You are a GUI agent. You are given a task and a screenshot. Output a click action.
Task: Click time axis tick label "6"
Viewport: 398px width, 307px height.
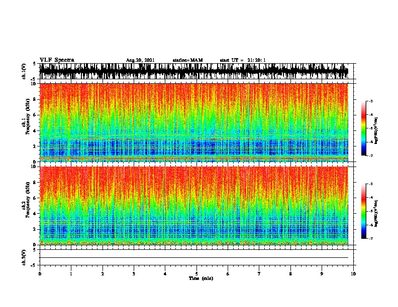[x=228, y=273]
